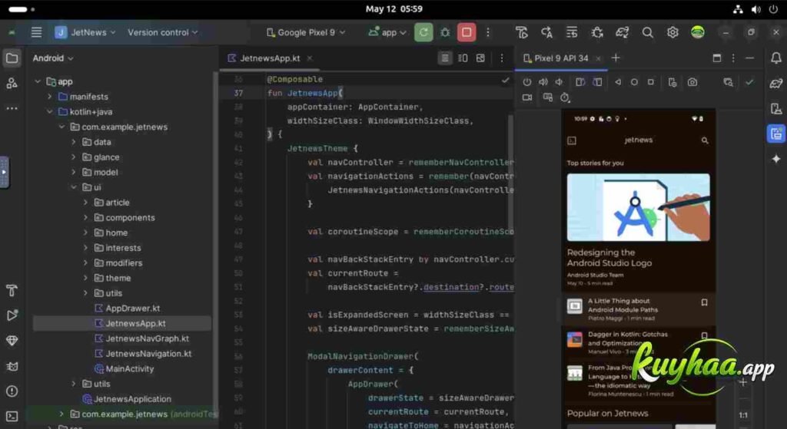The width and height of the screenshot is (787, 429).
Task: Switch editor to Split view
Action: click(463, 58)
